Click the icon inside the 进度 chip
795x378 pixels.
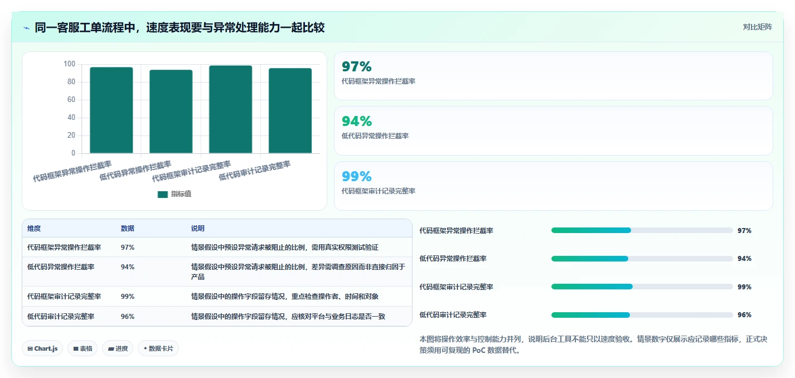point(110,349)
